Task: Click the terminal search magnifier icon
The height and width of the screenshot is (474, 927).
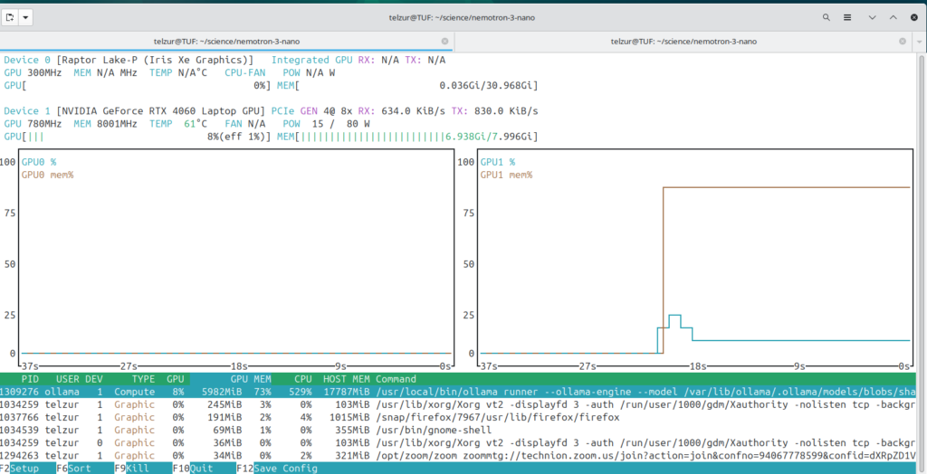Action: tap(827, 17)
